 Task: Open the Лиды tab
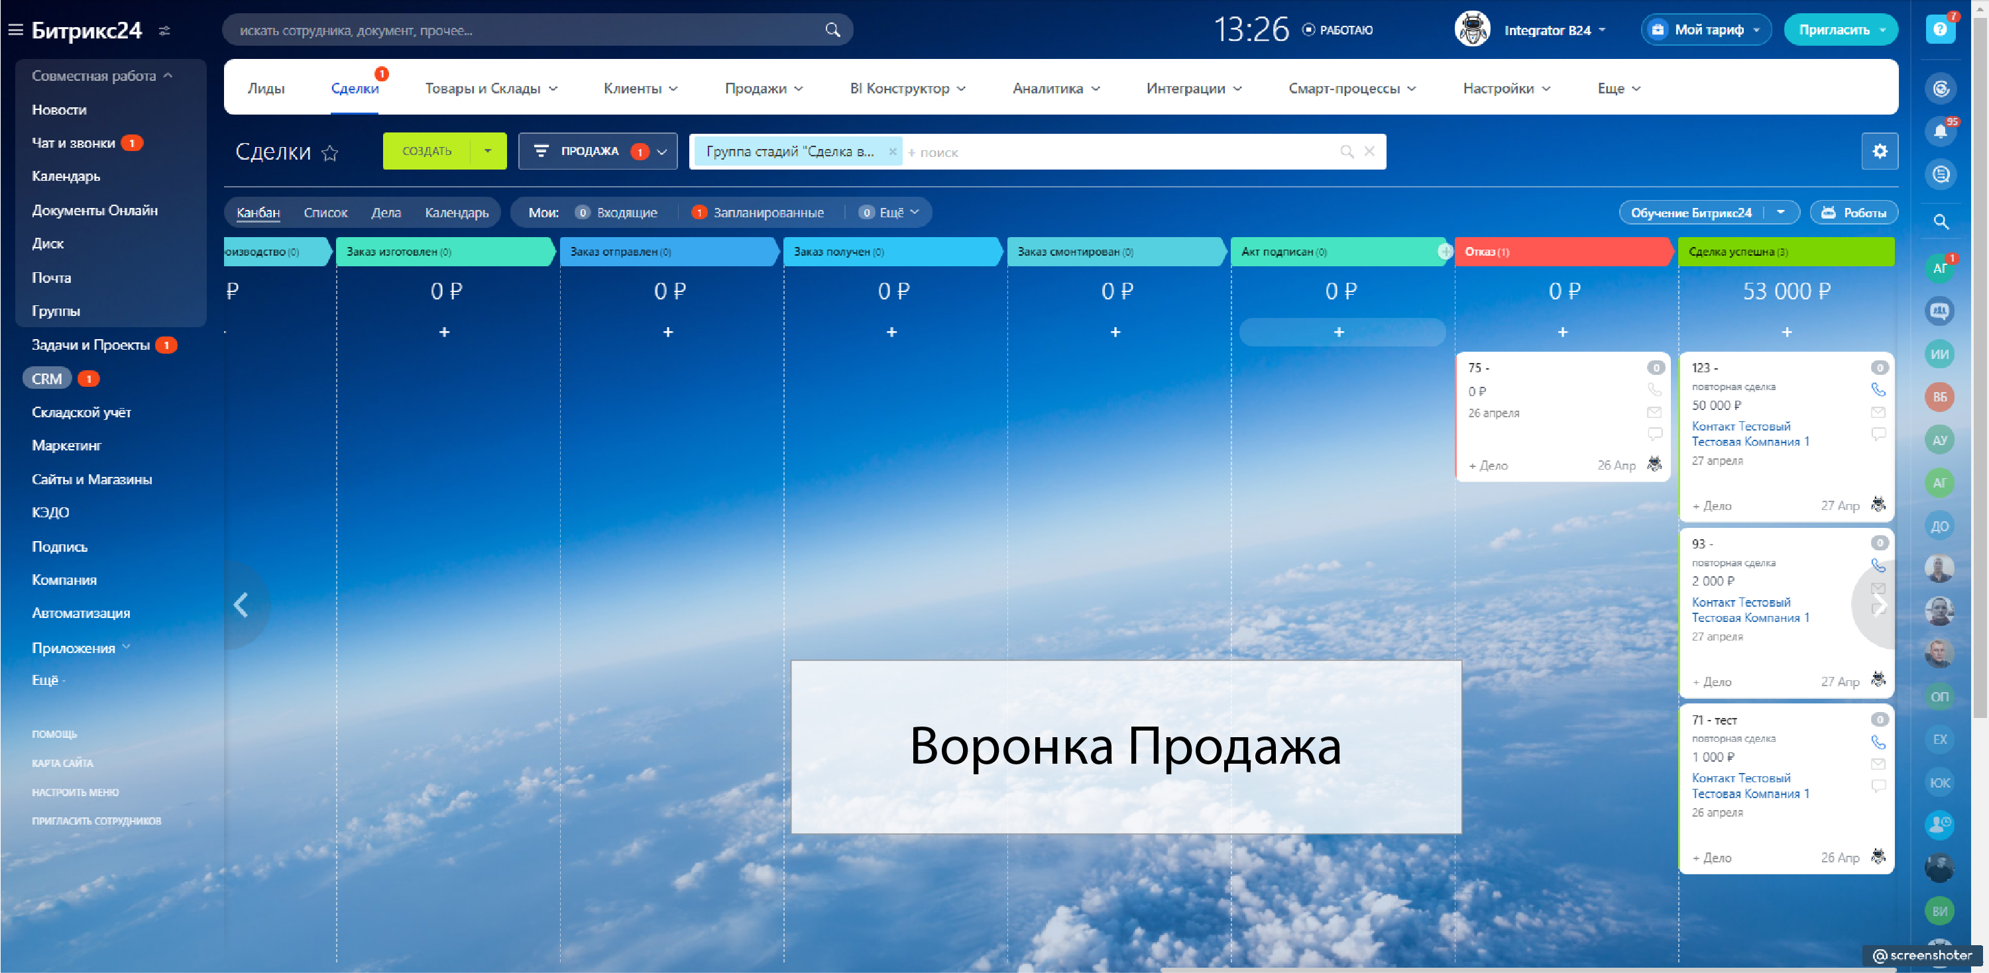(266, 88)
